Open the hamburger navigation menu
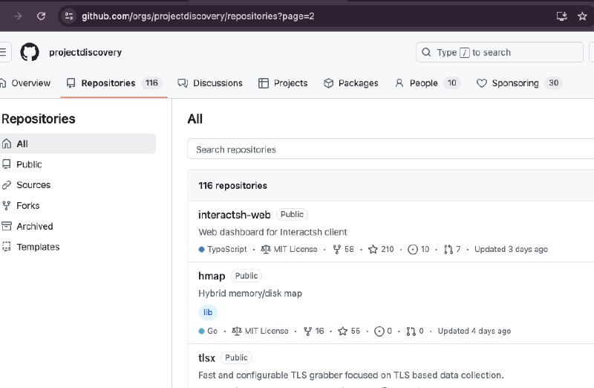Viewport: 594px width, 388px height. (x=4, y=52)
